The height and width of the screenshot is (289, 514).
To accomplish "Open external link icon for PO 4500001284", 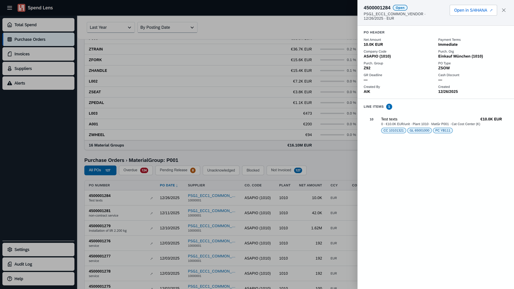I will click(x=151, y=198).
